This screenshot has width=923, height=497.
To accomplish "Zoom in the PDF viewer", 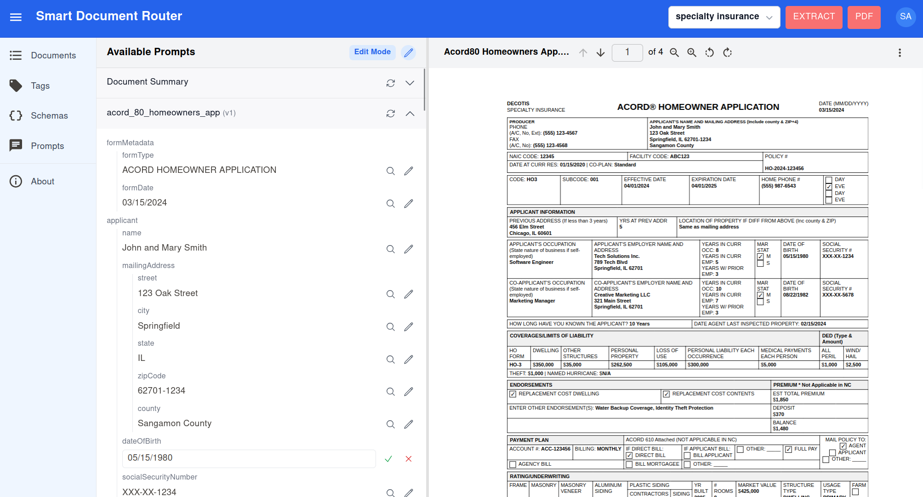I will [x=691, y=52].
